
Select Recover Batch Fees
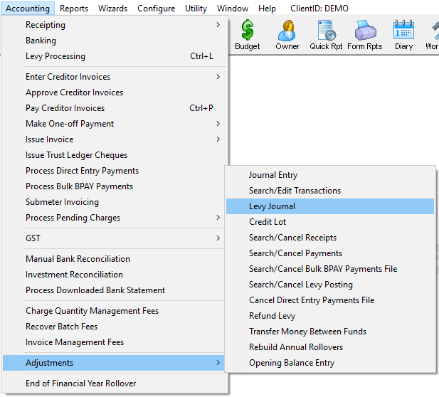coord(115,327)
